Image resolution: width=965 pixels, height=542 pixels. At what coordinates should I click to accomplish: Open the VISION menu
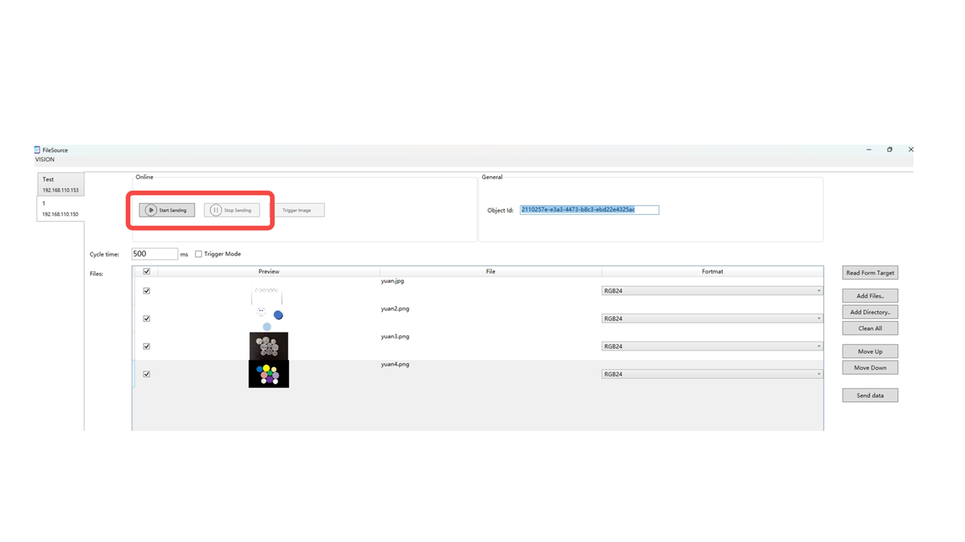click(45, 160)
